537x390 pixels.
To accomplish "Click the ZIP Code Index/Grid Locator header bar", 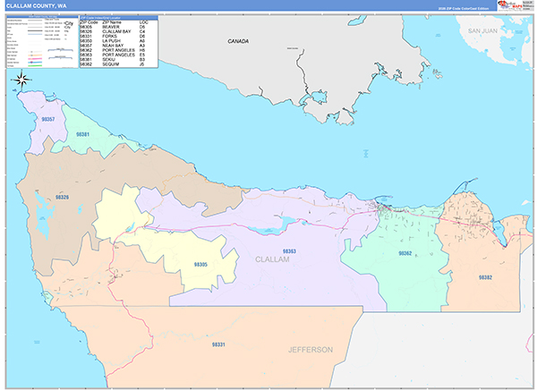I will [x=119, y=18].
